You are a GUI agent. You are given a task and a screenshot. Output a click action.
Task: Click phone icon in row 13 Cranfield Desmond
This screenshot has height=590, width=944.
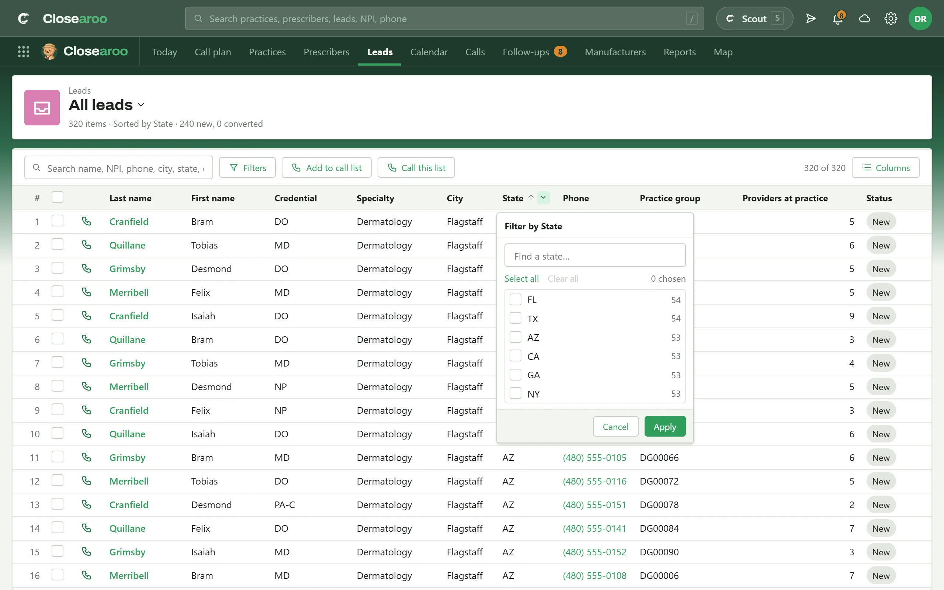coord(86,504)
